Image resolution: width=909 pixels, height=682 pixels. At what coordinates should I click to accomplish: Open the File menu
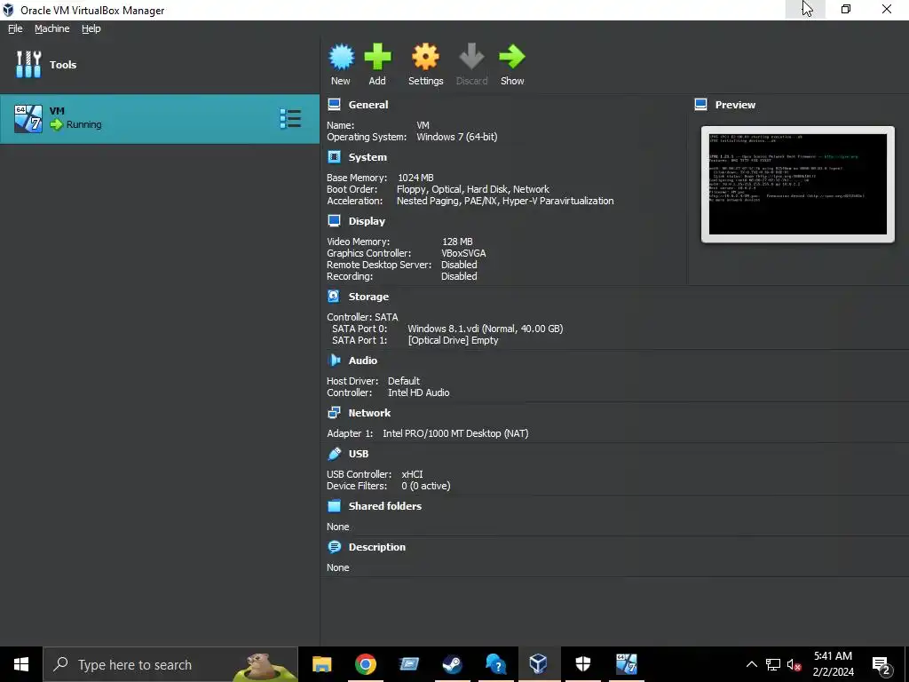[15, 28]
